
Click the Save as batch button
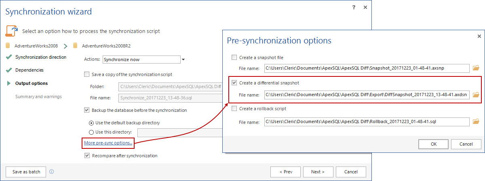tap(26, 172)
